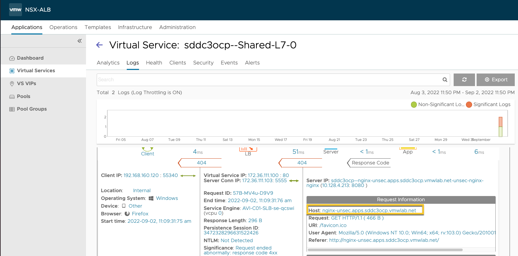Go back using the left arrow

pos(100,45)
